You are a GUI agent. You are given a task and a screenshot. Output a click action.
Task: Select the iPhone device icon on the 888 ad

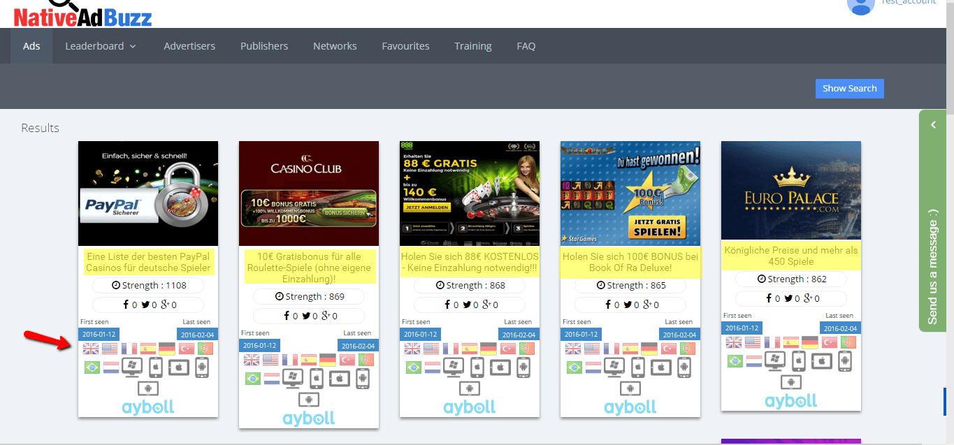click(477, 367)
